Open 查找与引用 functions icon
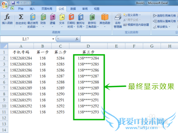Screen dimensions: 178x133 click(x=80, y=17)
